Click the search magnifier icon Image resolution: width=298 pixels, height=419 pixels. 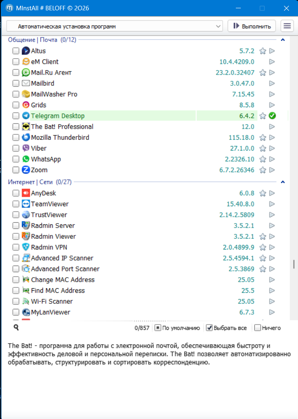16,327
